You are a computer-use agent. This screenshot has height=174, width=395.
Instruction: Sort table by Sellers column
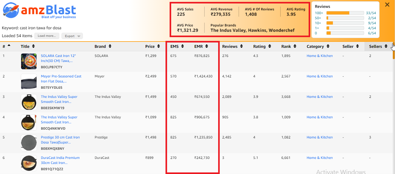coord(386,46)
